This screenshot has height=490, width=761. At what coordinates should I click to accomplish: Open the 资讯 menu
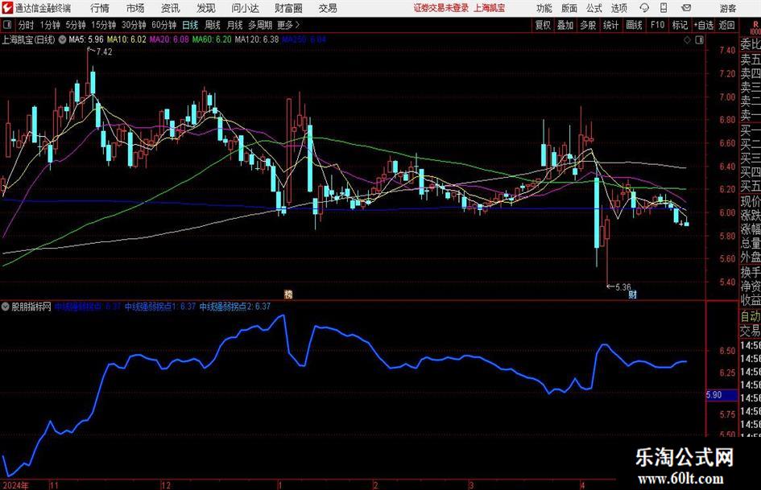(x=171, y=8)
